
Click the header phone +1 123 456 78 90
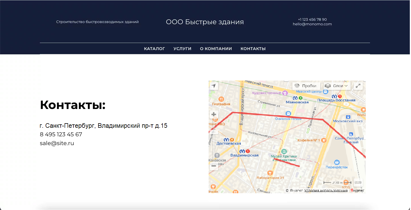[312, 19]
